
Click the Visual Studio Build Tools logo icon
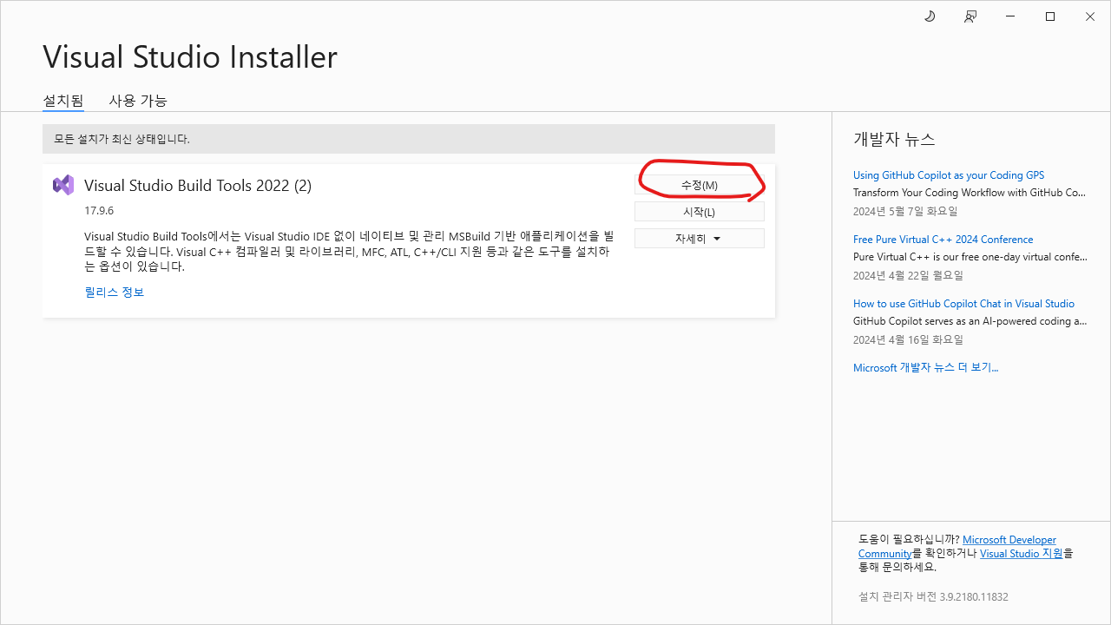(63, 185)
